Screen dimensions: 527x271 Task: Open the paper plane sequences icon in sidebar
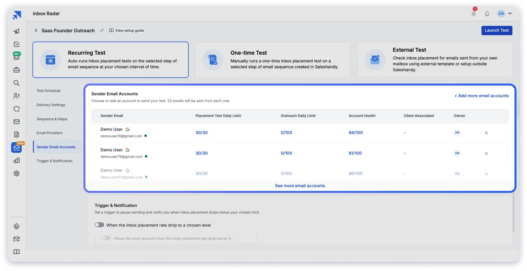17,31
